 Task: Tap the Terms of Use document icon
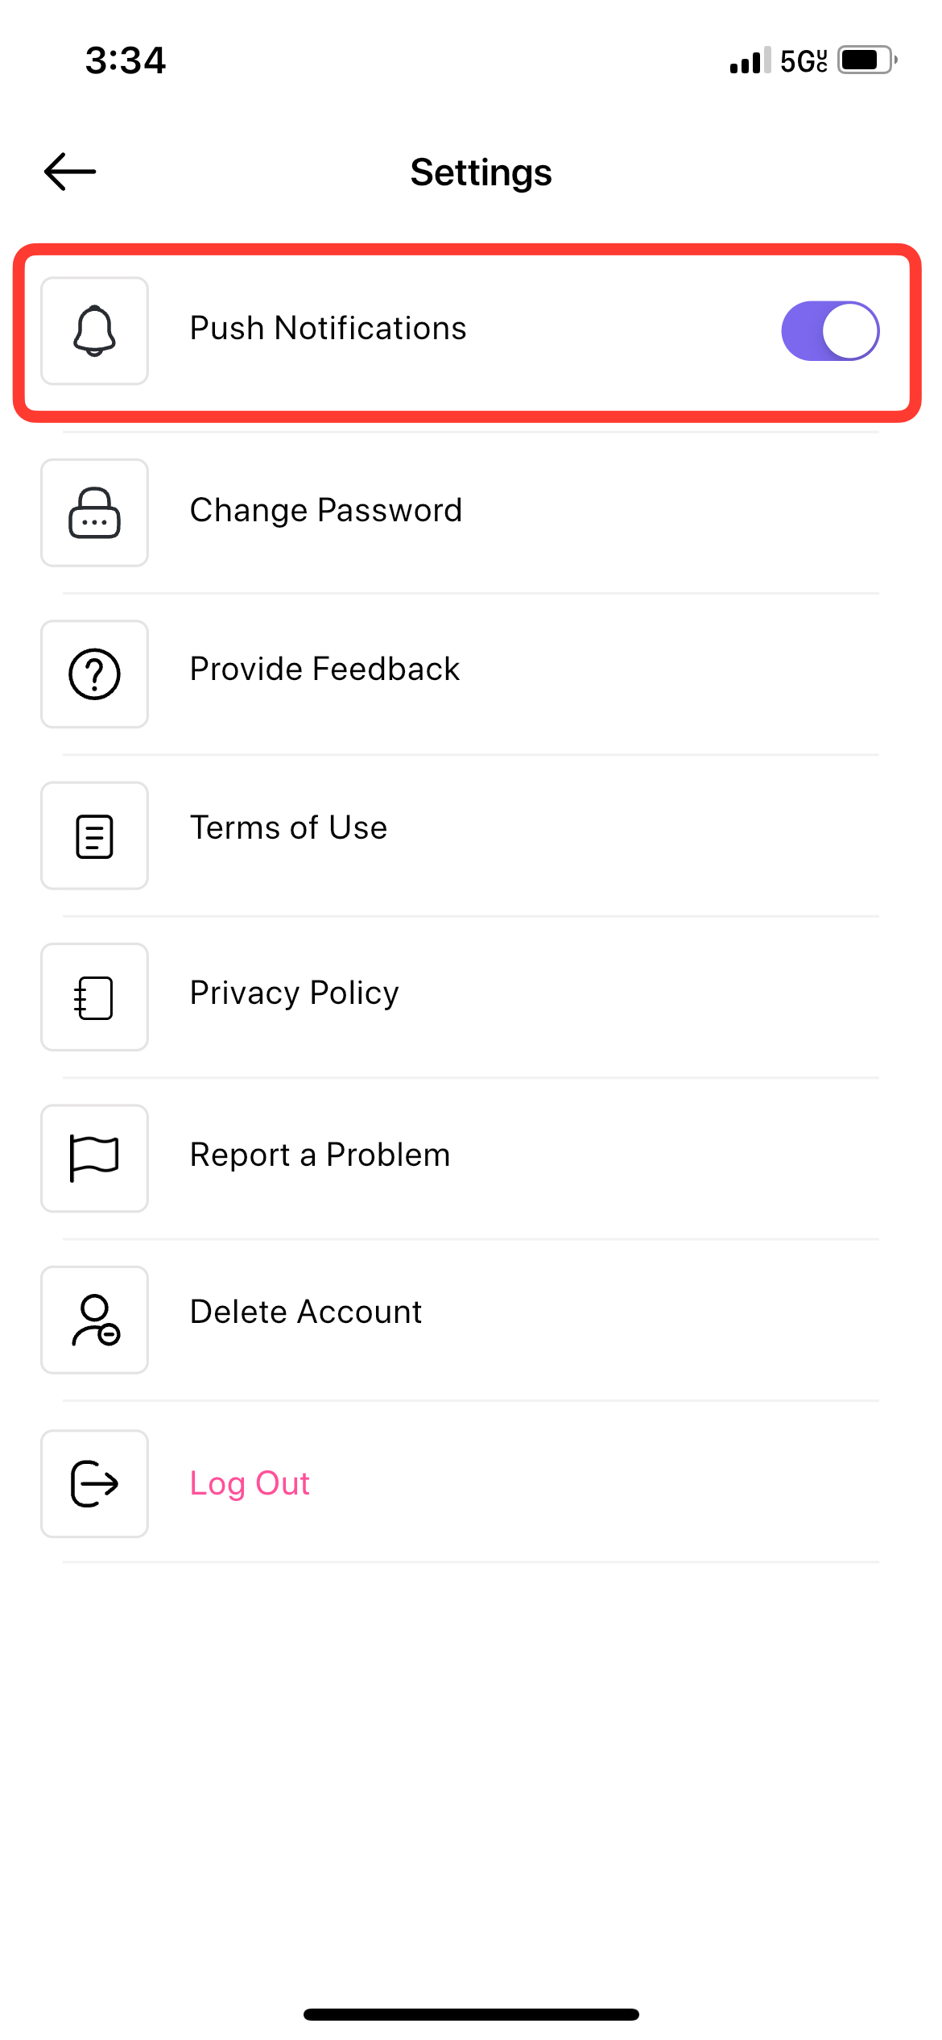(94, 835)
